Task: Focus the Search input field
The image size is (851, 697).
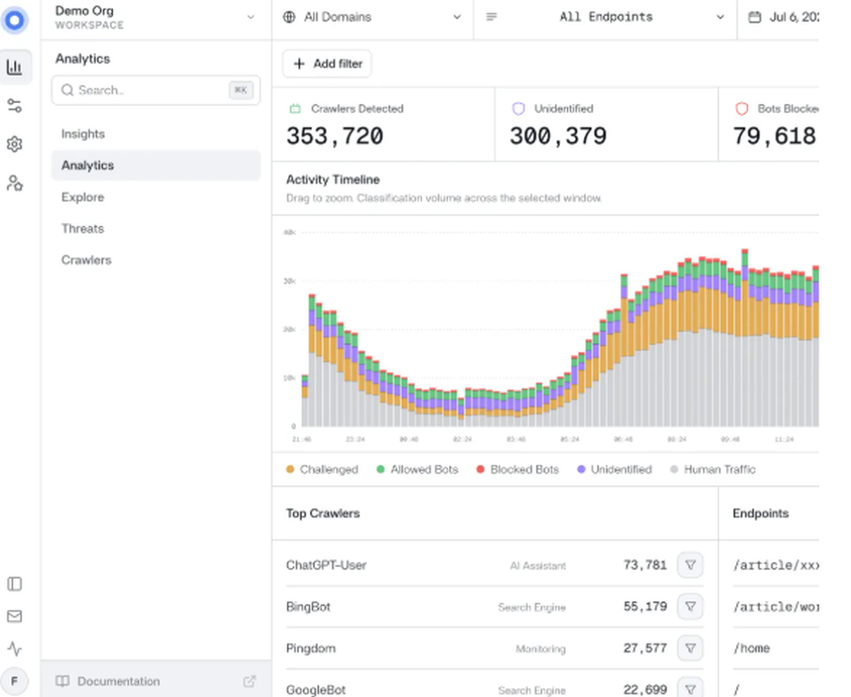Action: (x=156, y=90)
